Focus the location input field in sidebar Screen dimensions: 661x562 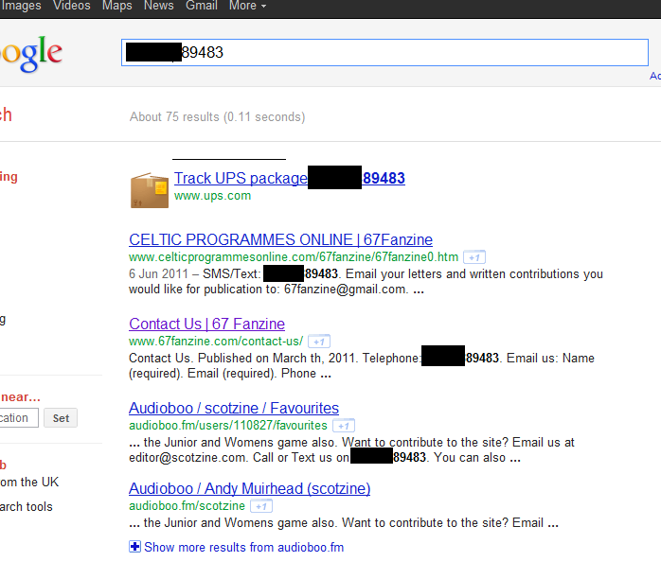[19, 418]
